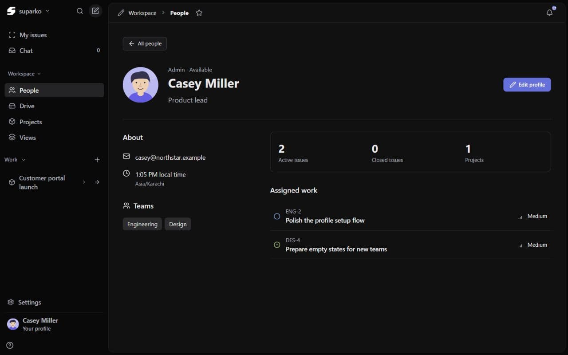Open the Engineering team tag
The height and width of the screenshot is (355, 568).
point(142,224)
